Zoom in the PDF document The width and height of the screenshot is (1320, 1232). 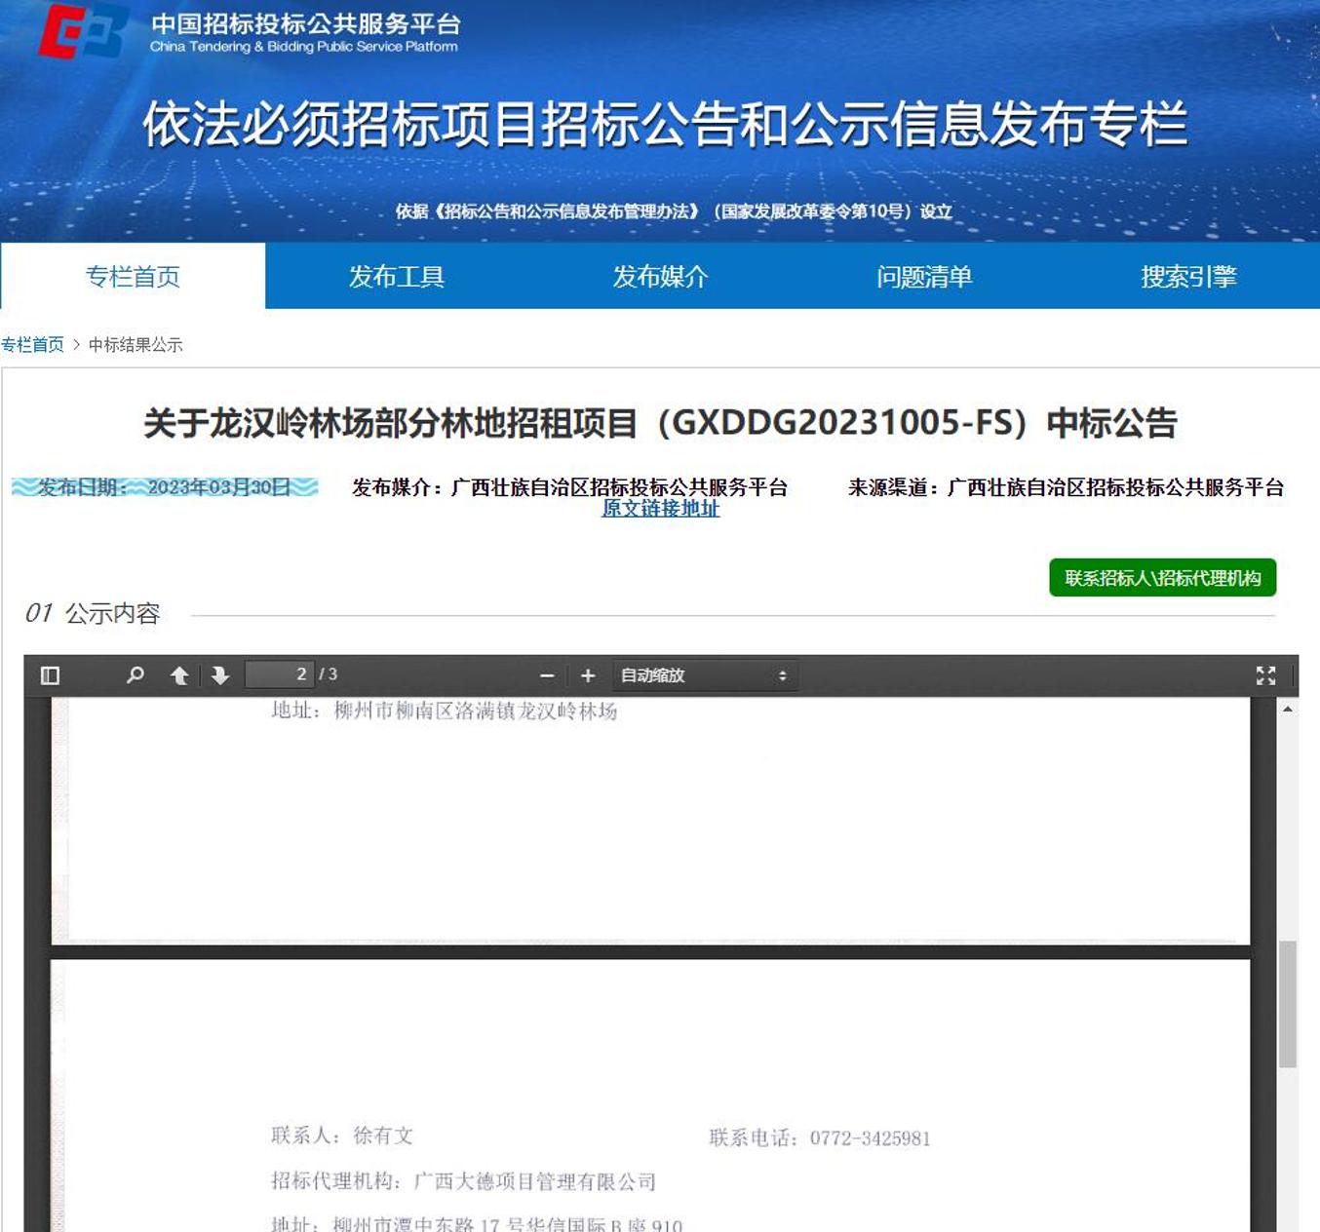coord(588,675)
